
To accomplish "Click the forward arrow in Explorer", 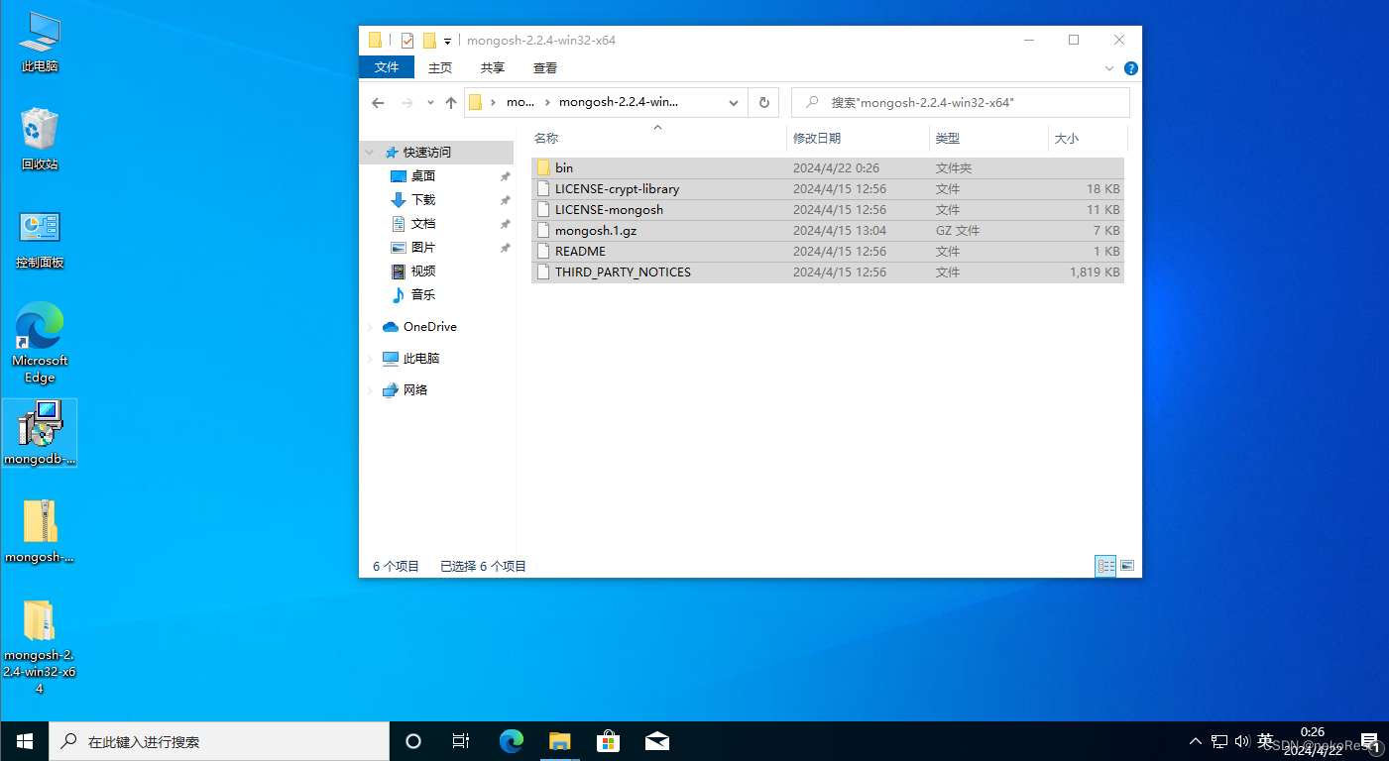I will [406, 103].
